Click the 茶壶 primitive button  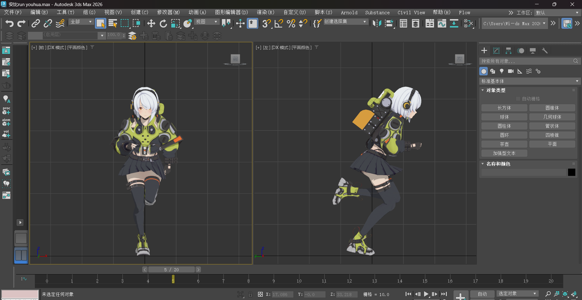tap(504, 144)
